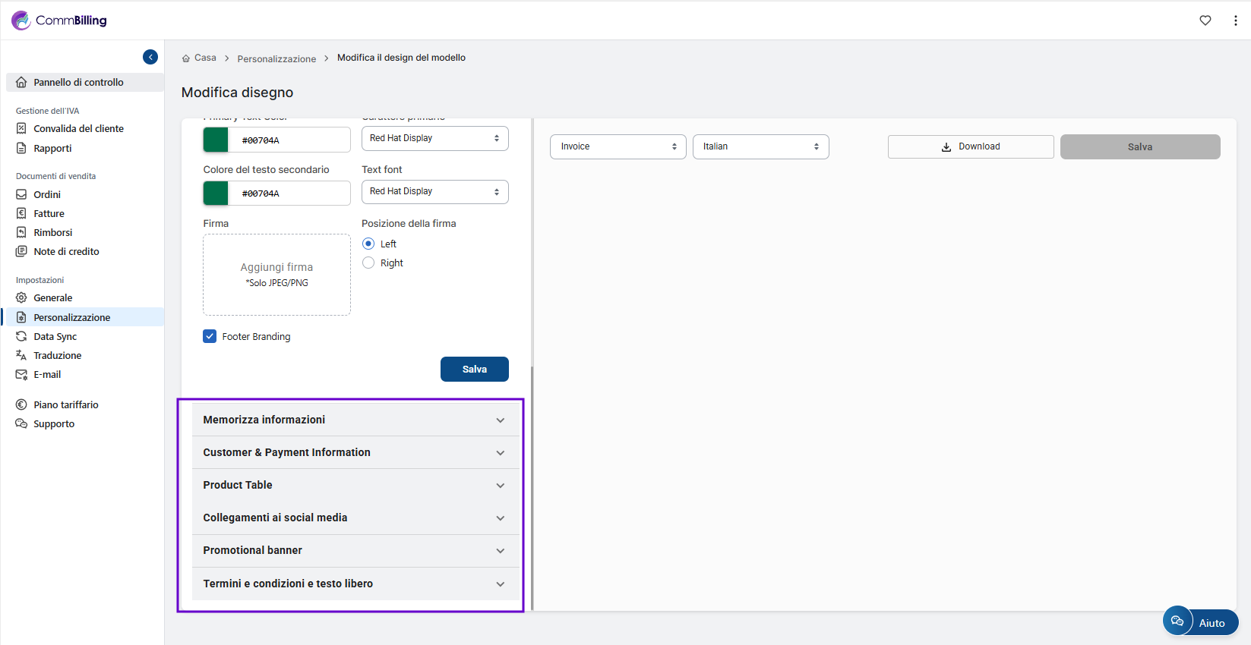Viewport: 1251px width, 645px height.
Task: Click the secondary text color green swatch
Action: pos(216,193)
